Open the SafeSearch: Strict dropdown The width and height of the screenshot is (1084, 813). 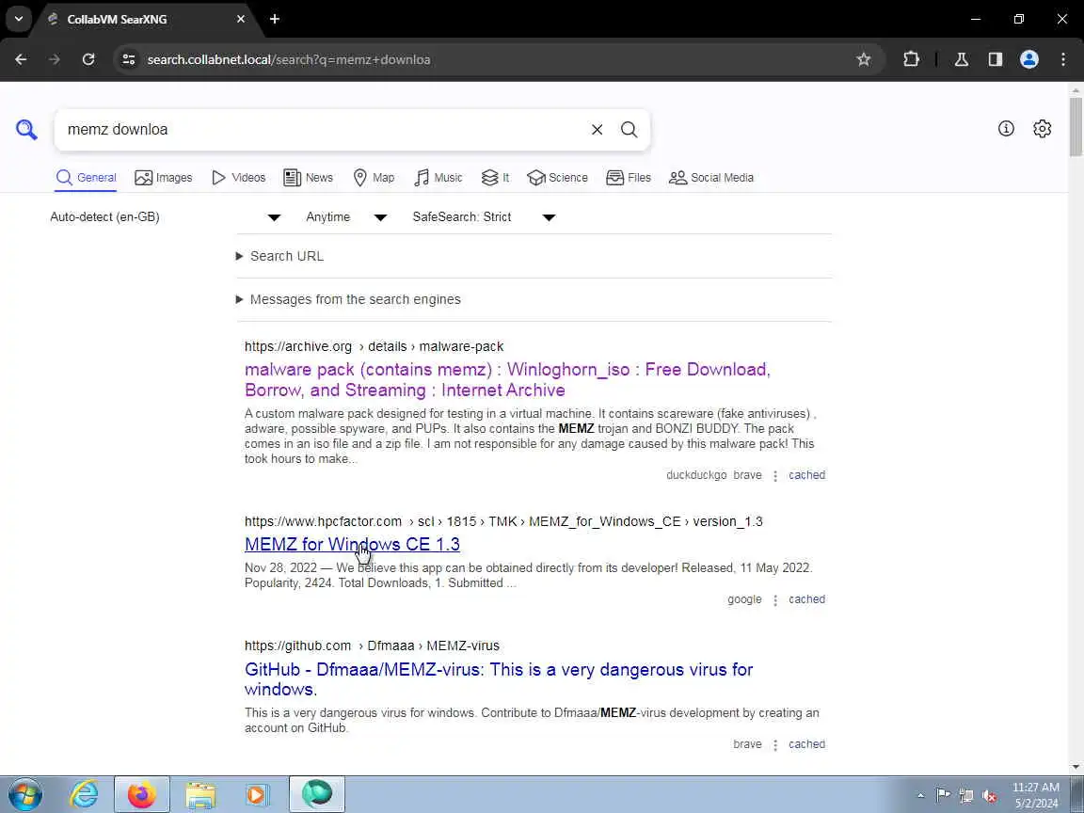[x=484, y=217]
